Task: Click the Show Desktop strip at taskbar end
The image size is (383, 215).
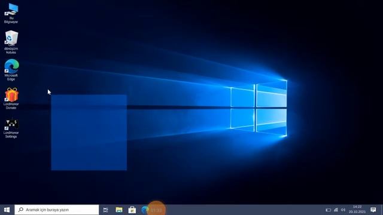Action: [382, 210]
